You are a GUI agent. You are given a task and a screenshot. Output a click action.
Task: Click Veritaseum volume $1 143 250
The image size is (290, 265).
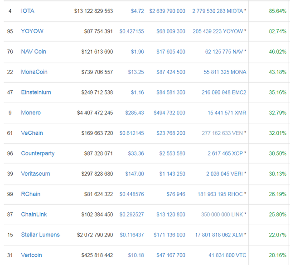click(x=172, y=174)
